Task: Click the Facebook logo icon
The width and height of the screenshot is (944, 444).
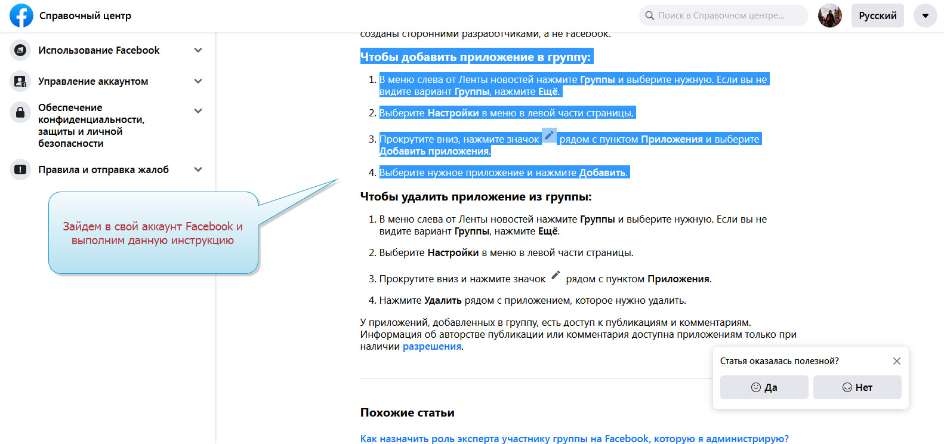Action: coord(21,16)
